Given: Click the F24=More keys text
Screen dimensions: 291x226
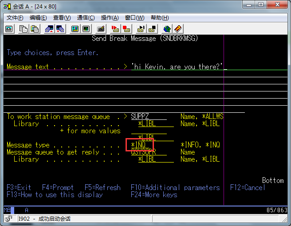Looking at the screenshot, I should pyautogui.click(x=154, y=194).
